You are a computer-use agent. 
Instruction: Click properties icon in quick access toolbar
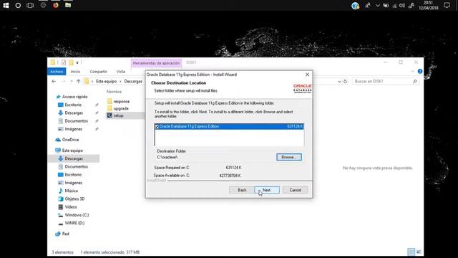pyautogui.click(x=64, y=62)
